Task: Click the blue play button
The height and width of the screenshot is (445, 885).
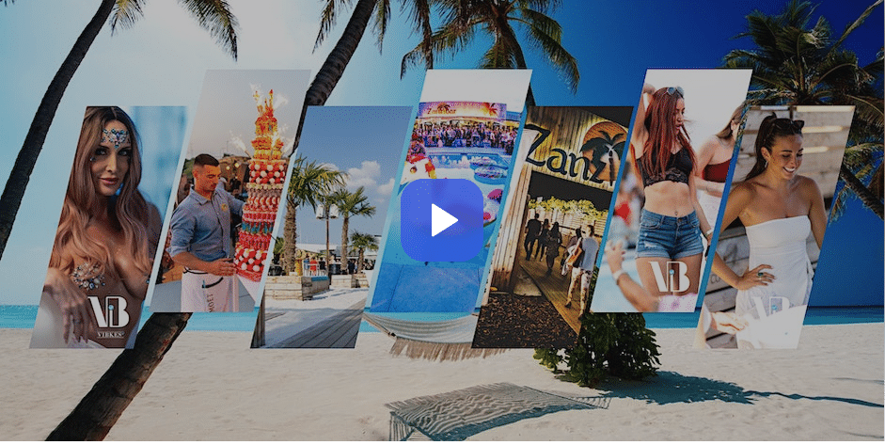Action: coord(442,220)
